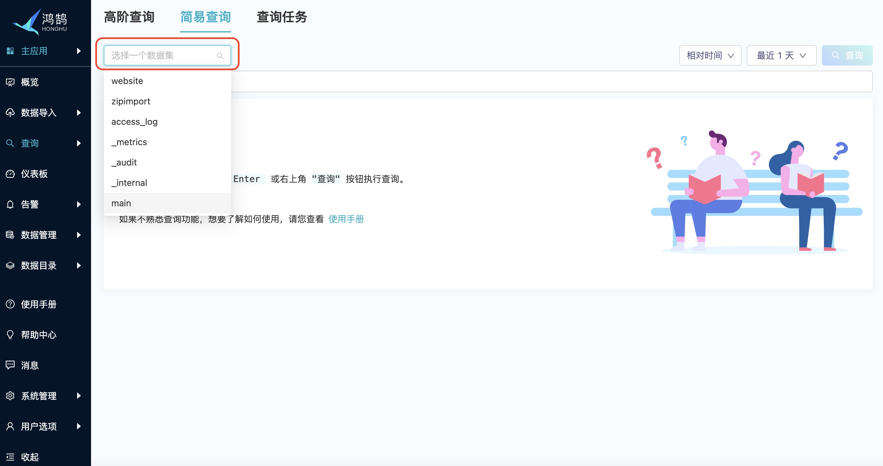Click the dashboard gauge icon
Screen dimensions: 883x466
[10, 174]
